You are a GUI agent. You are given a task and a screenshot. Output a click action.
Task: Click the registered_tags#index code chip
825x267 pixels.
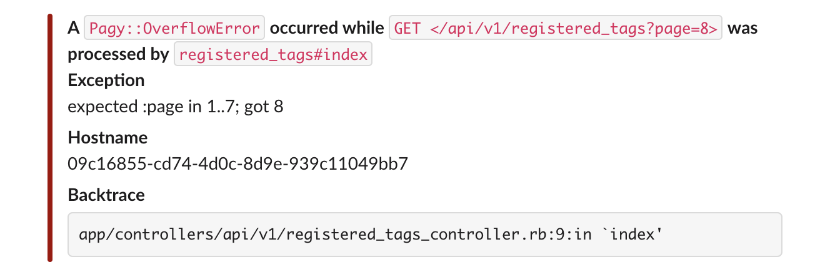coord(273,55)
